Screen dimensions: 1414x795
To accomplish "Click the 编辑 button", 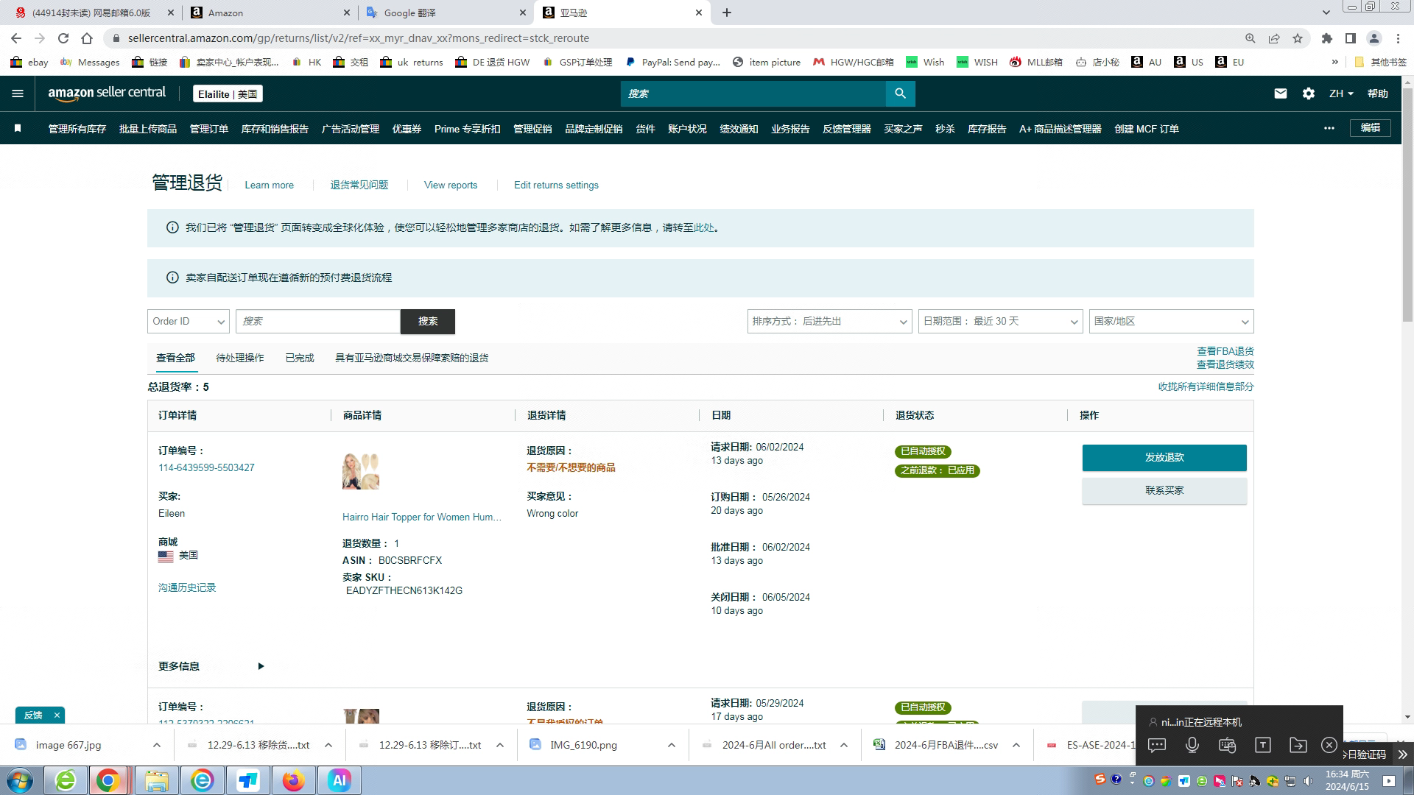I will (1371, 127).
